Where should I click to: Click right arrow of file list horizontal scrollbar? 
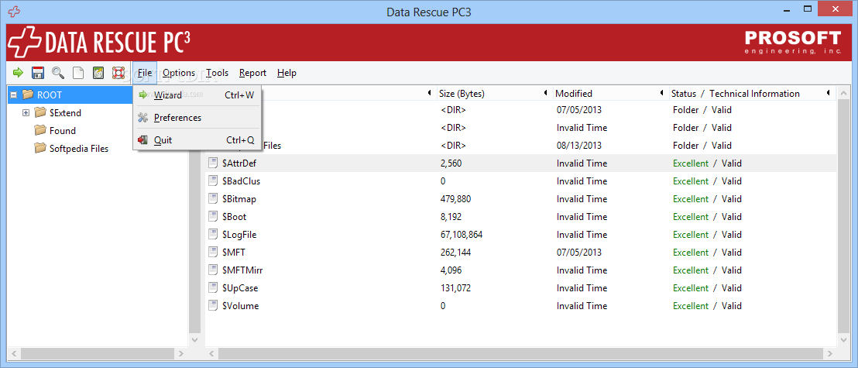pyautogui.click(x=832, y=354)
